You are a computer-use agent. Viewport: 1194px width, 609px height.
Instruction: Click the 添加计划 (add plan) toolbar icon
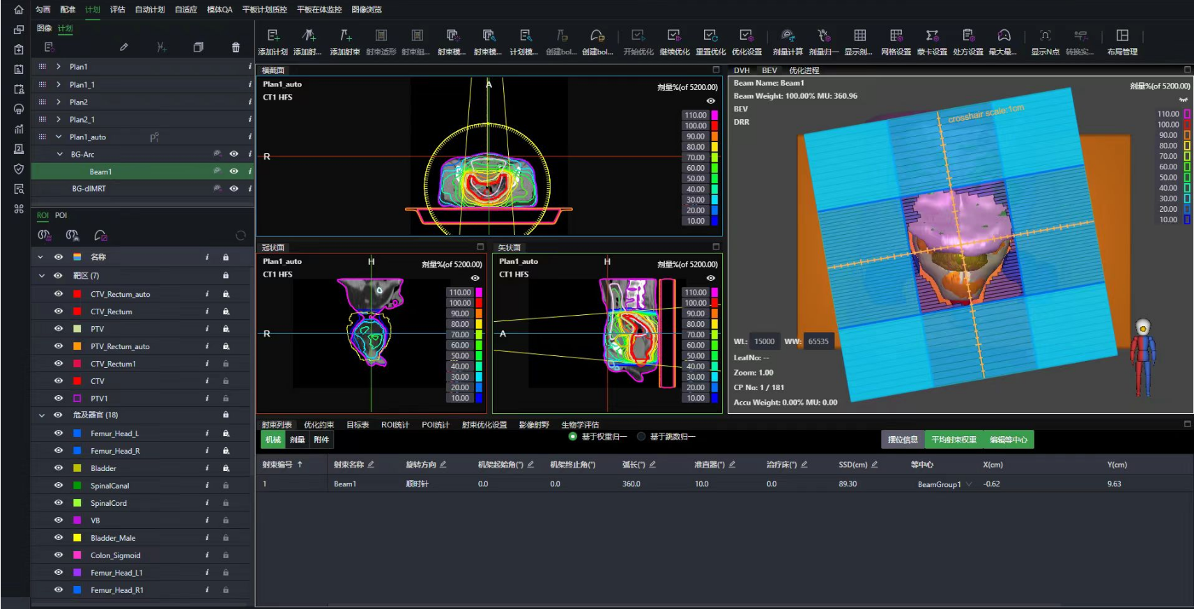[273, 36]
